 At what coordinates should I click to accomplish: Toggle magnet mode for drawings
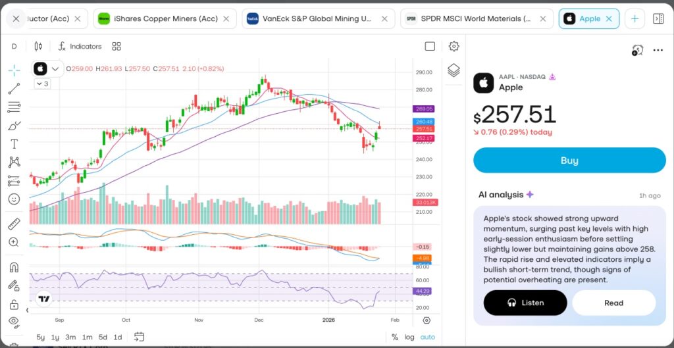tap(14, 267)
